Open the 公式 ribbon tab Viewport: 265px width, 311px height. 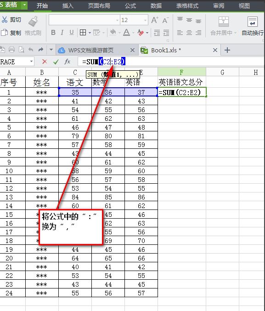(x=130, y=6)
